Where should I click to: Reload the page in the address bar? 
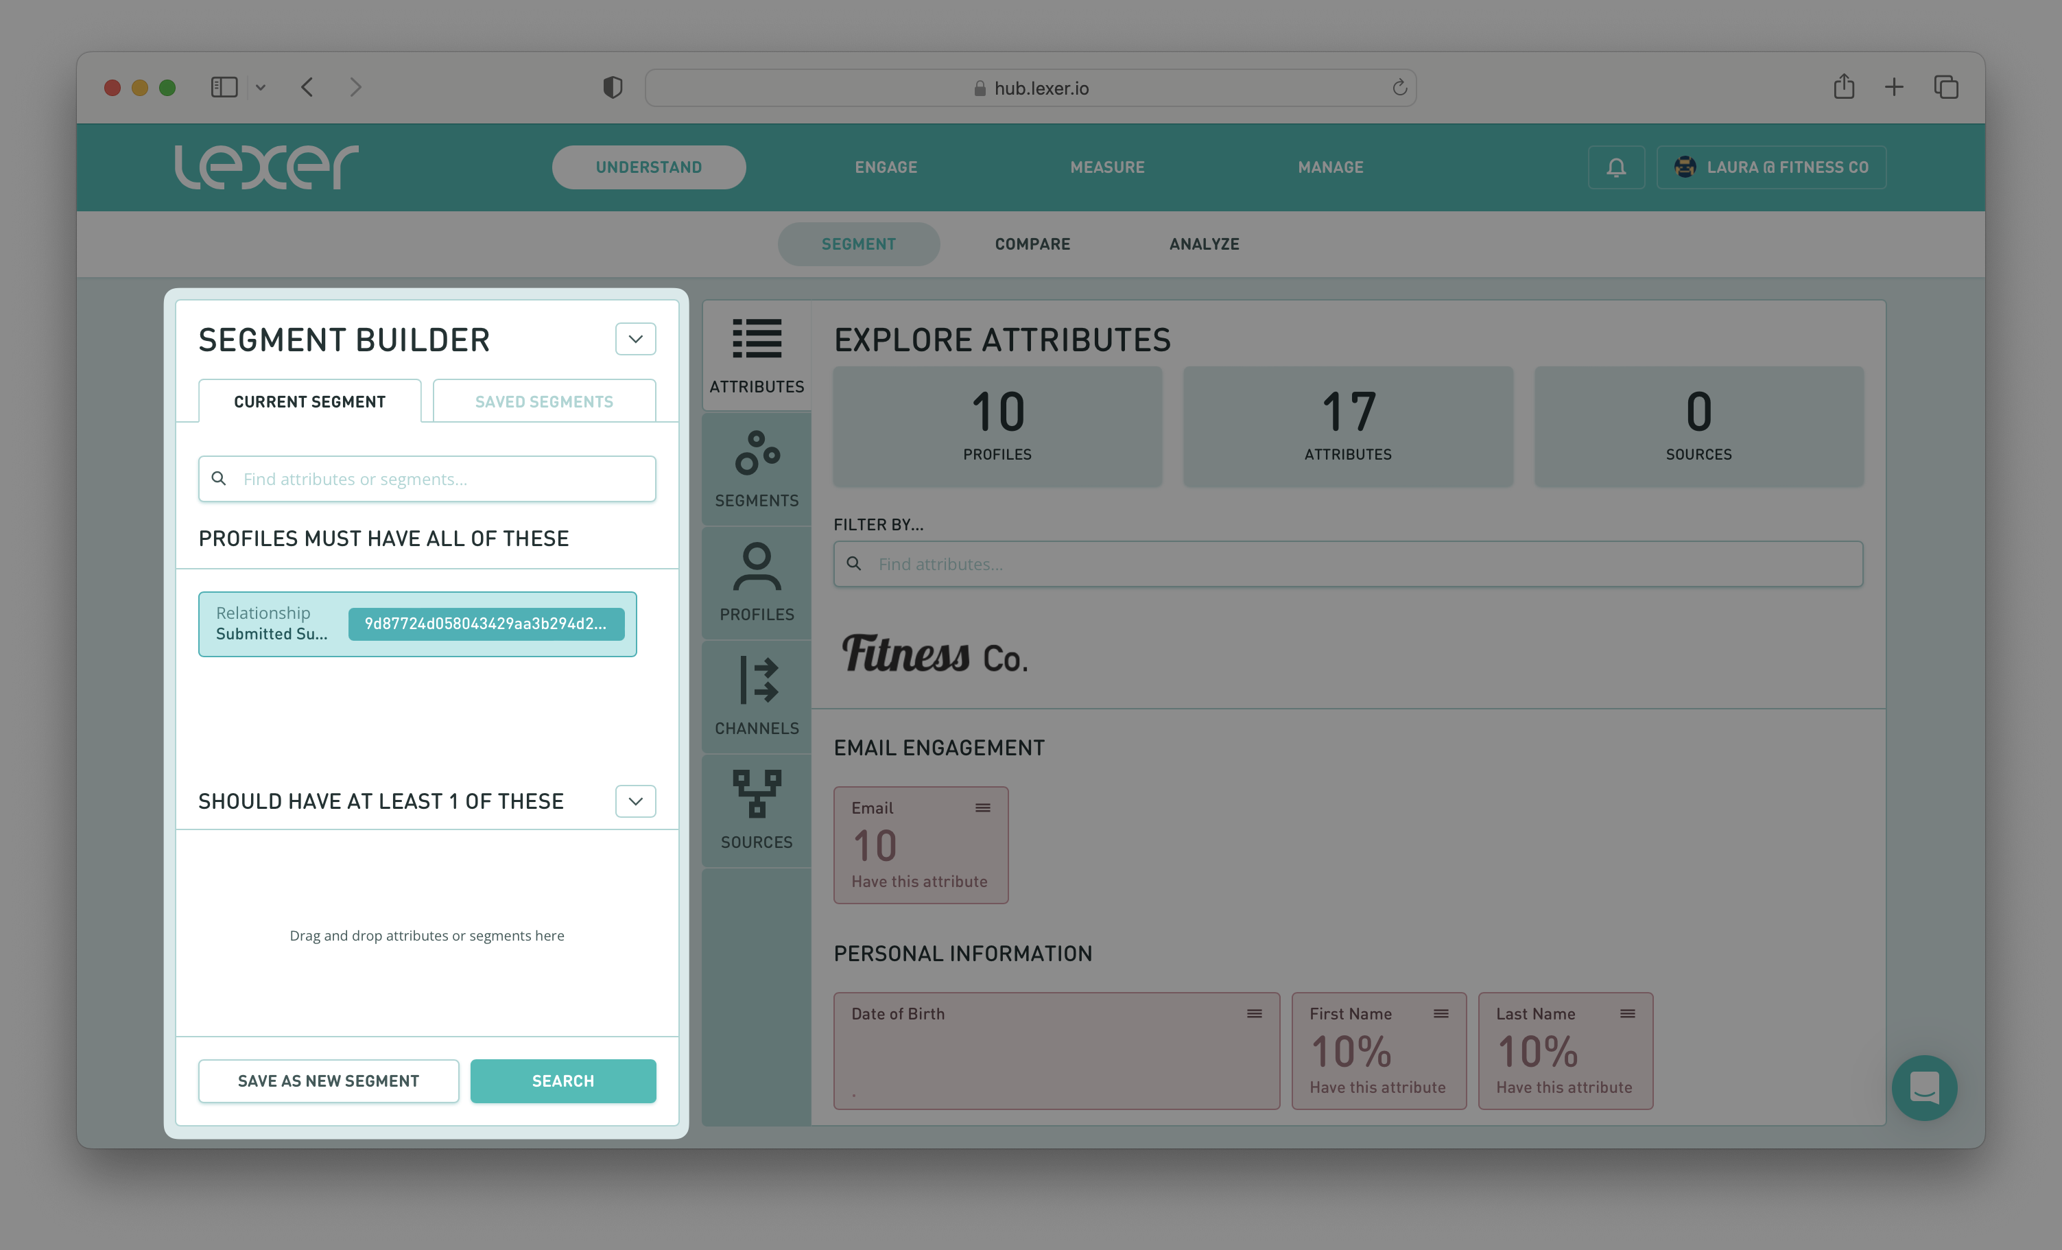point(1399,87)
